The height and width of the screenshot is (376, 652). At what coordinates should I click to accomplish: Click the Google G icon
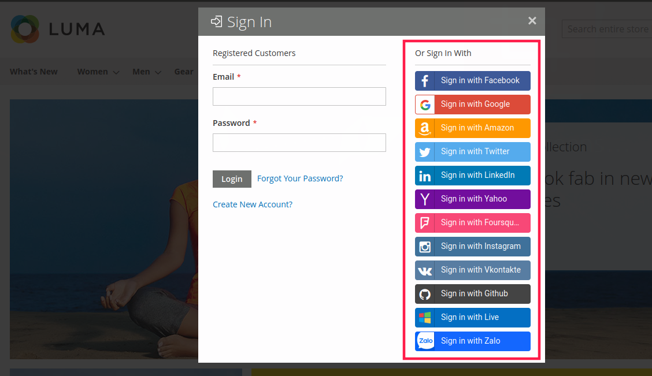(x=425, y=105)
